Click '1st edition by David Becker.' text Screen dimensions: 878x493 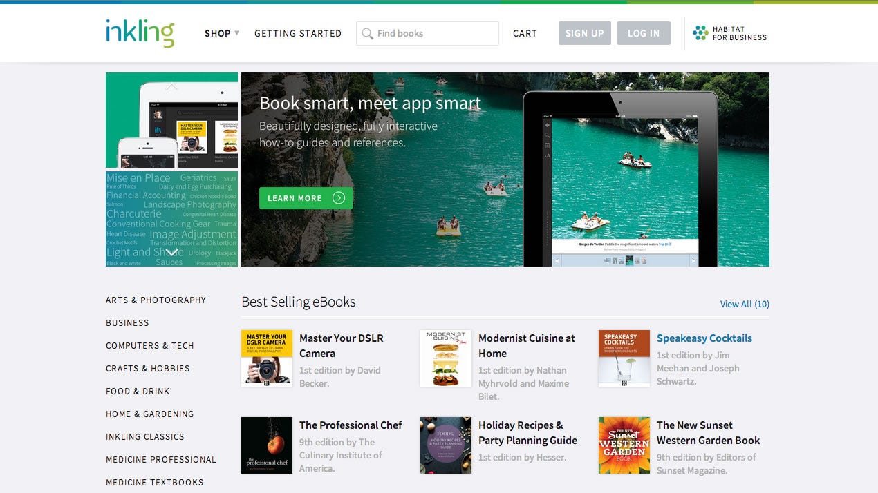pos(340,376)
